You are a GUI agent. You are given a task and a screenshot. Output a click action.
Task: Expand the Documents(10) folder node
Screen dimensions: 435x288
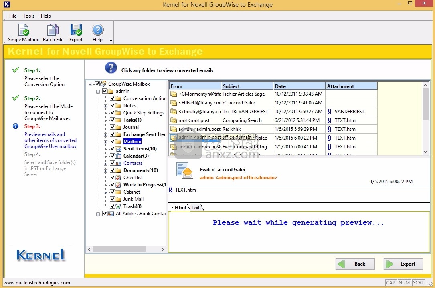pos(105,170)
